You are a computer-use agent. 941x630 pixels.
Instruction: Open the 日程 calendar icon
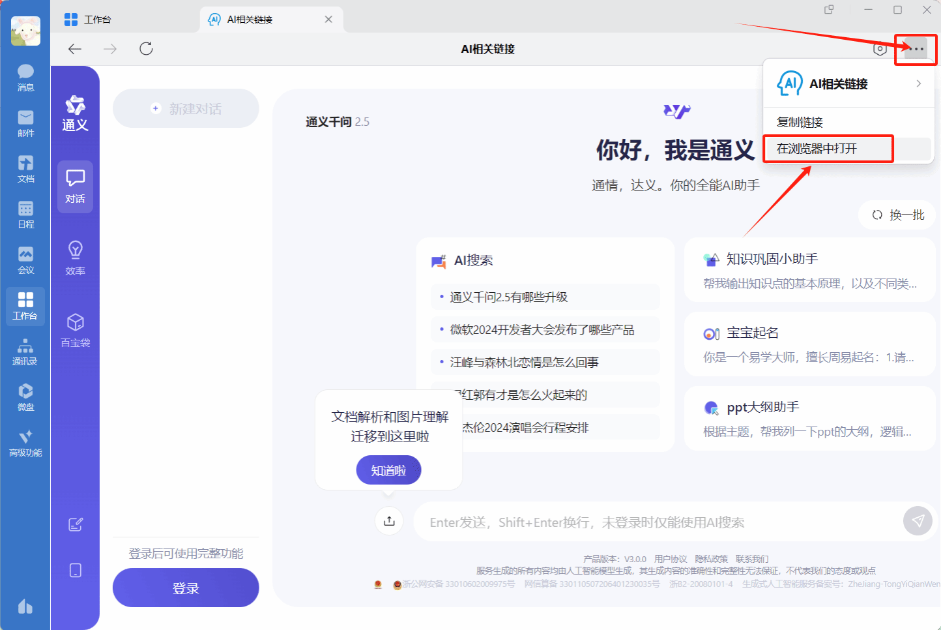point(25,215)
